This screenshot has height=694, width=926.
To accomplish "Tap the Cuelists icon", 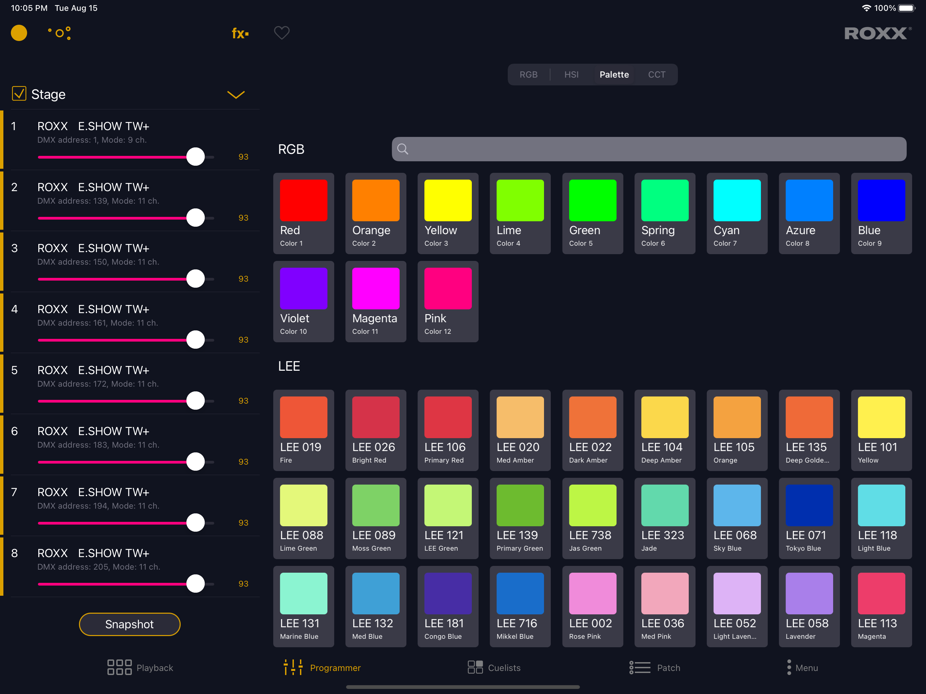I will click(x=475, y=668).
